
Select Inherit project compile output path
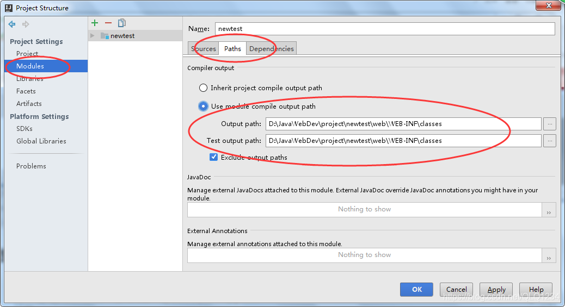tap(203, 88)
